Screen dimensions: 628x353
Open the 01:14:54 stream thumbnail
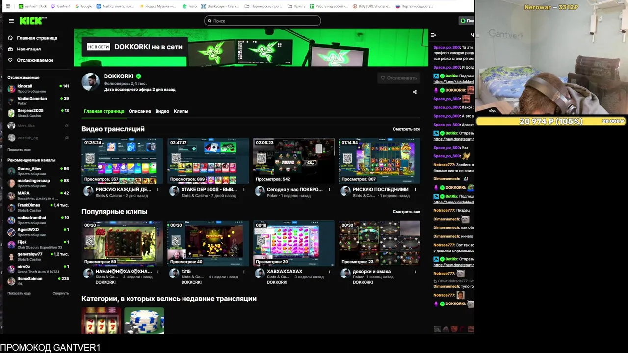[x=379, y=161]
